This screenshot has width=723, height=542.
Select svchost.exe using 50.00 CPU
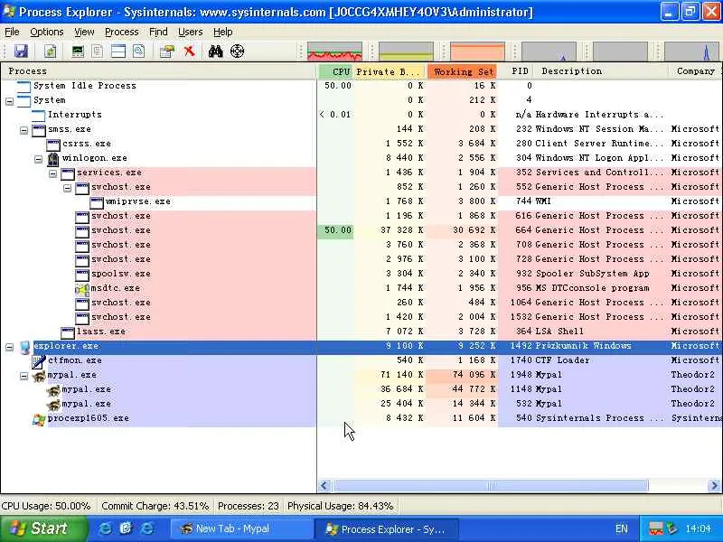click(361, 230)
